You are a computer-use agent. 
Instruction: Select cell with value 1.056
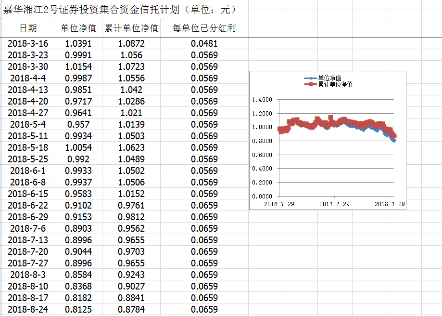pos(131,55)
